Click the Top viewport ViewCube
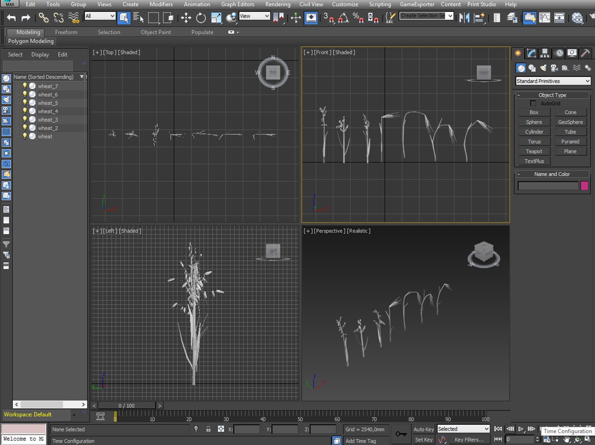Image resolution: width=595 pixels, height=445 pixels. pos(273,73)
